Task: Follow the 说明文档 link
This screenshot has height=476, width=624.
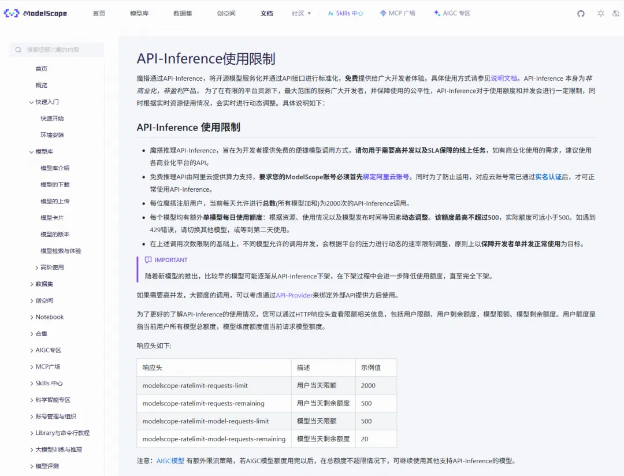Action: 504,79
